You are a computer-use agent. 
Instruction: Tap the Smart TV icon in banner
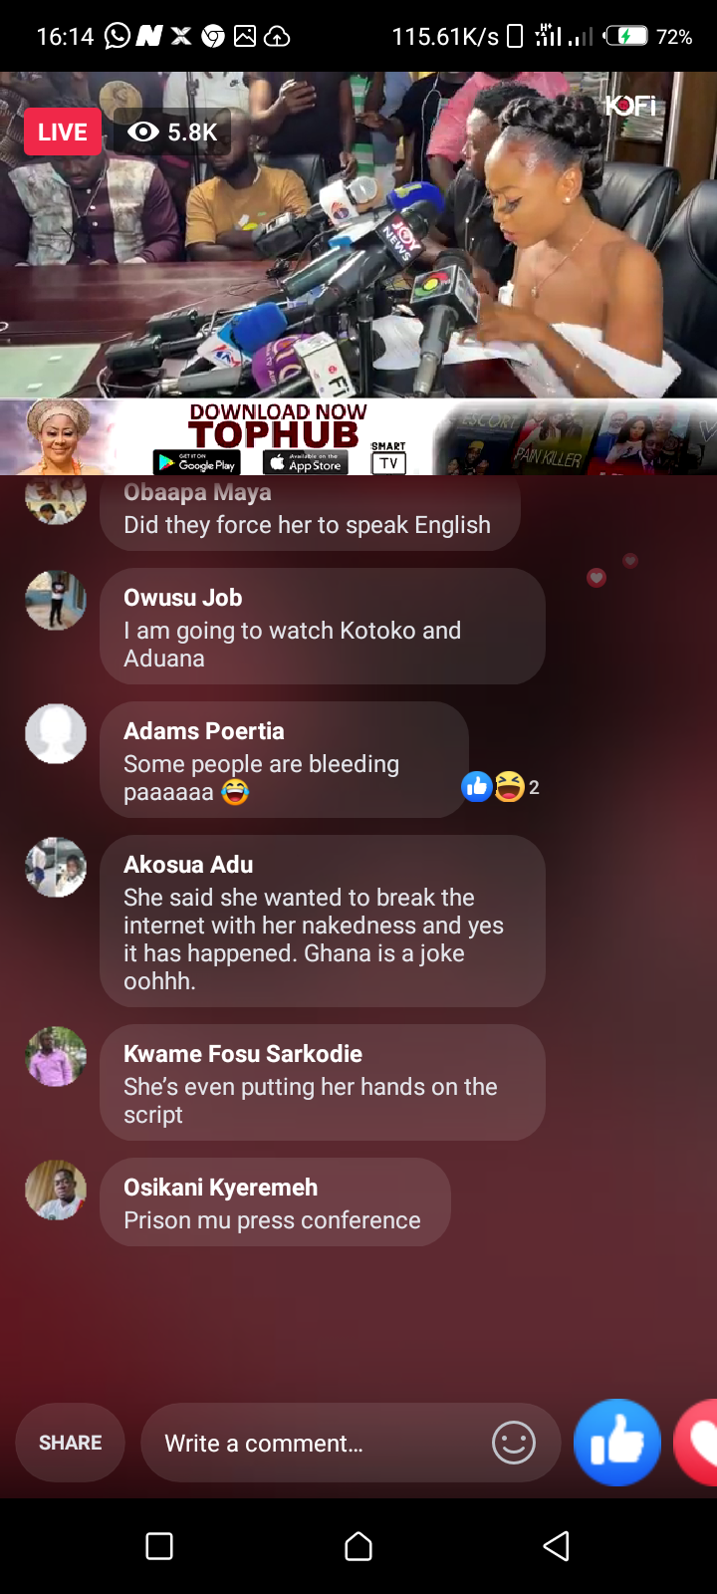(388, 458)
